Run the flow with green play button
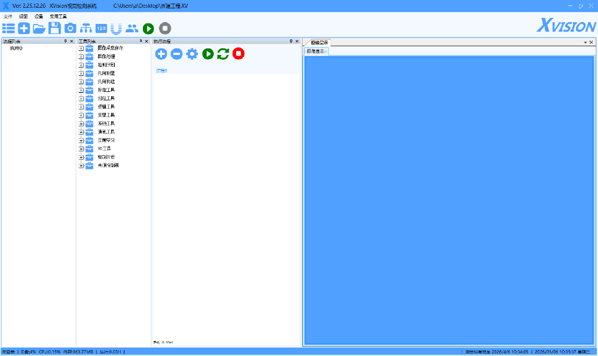 click(207, 54)
